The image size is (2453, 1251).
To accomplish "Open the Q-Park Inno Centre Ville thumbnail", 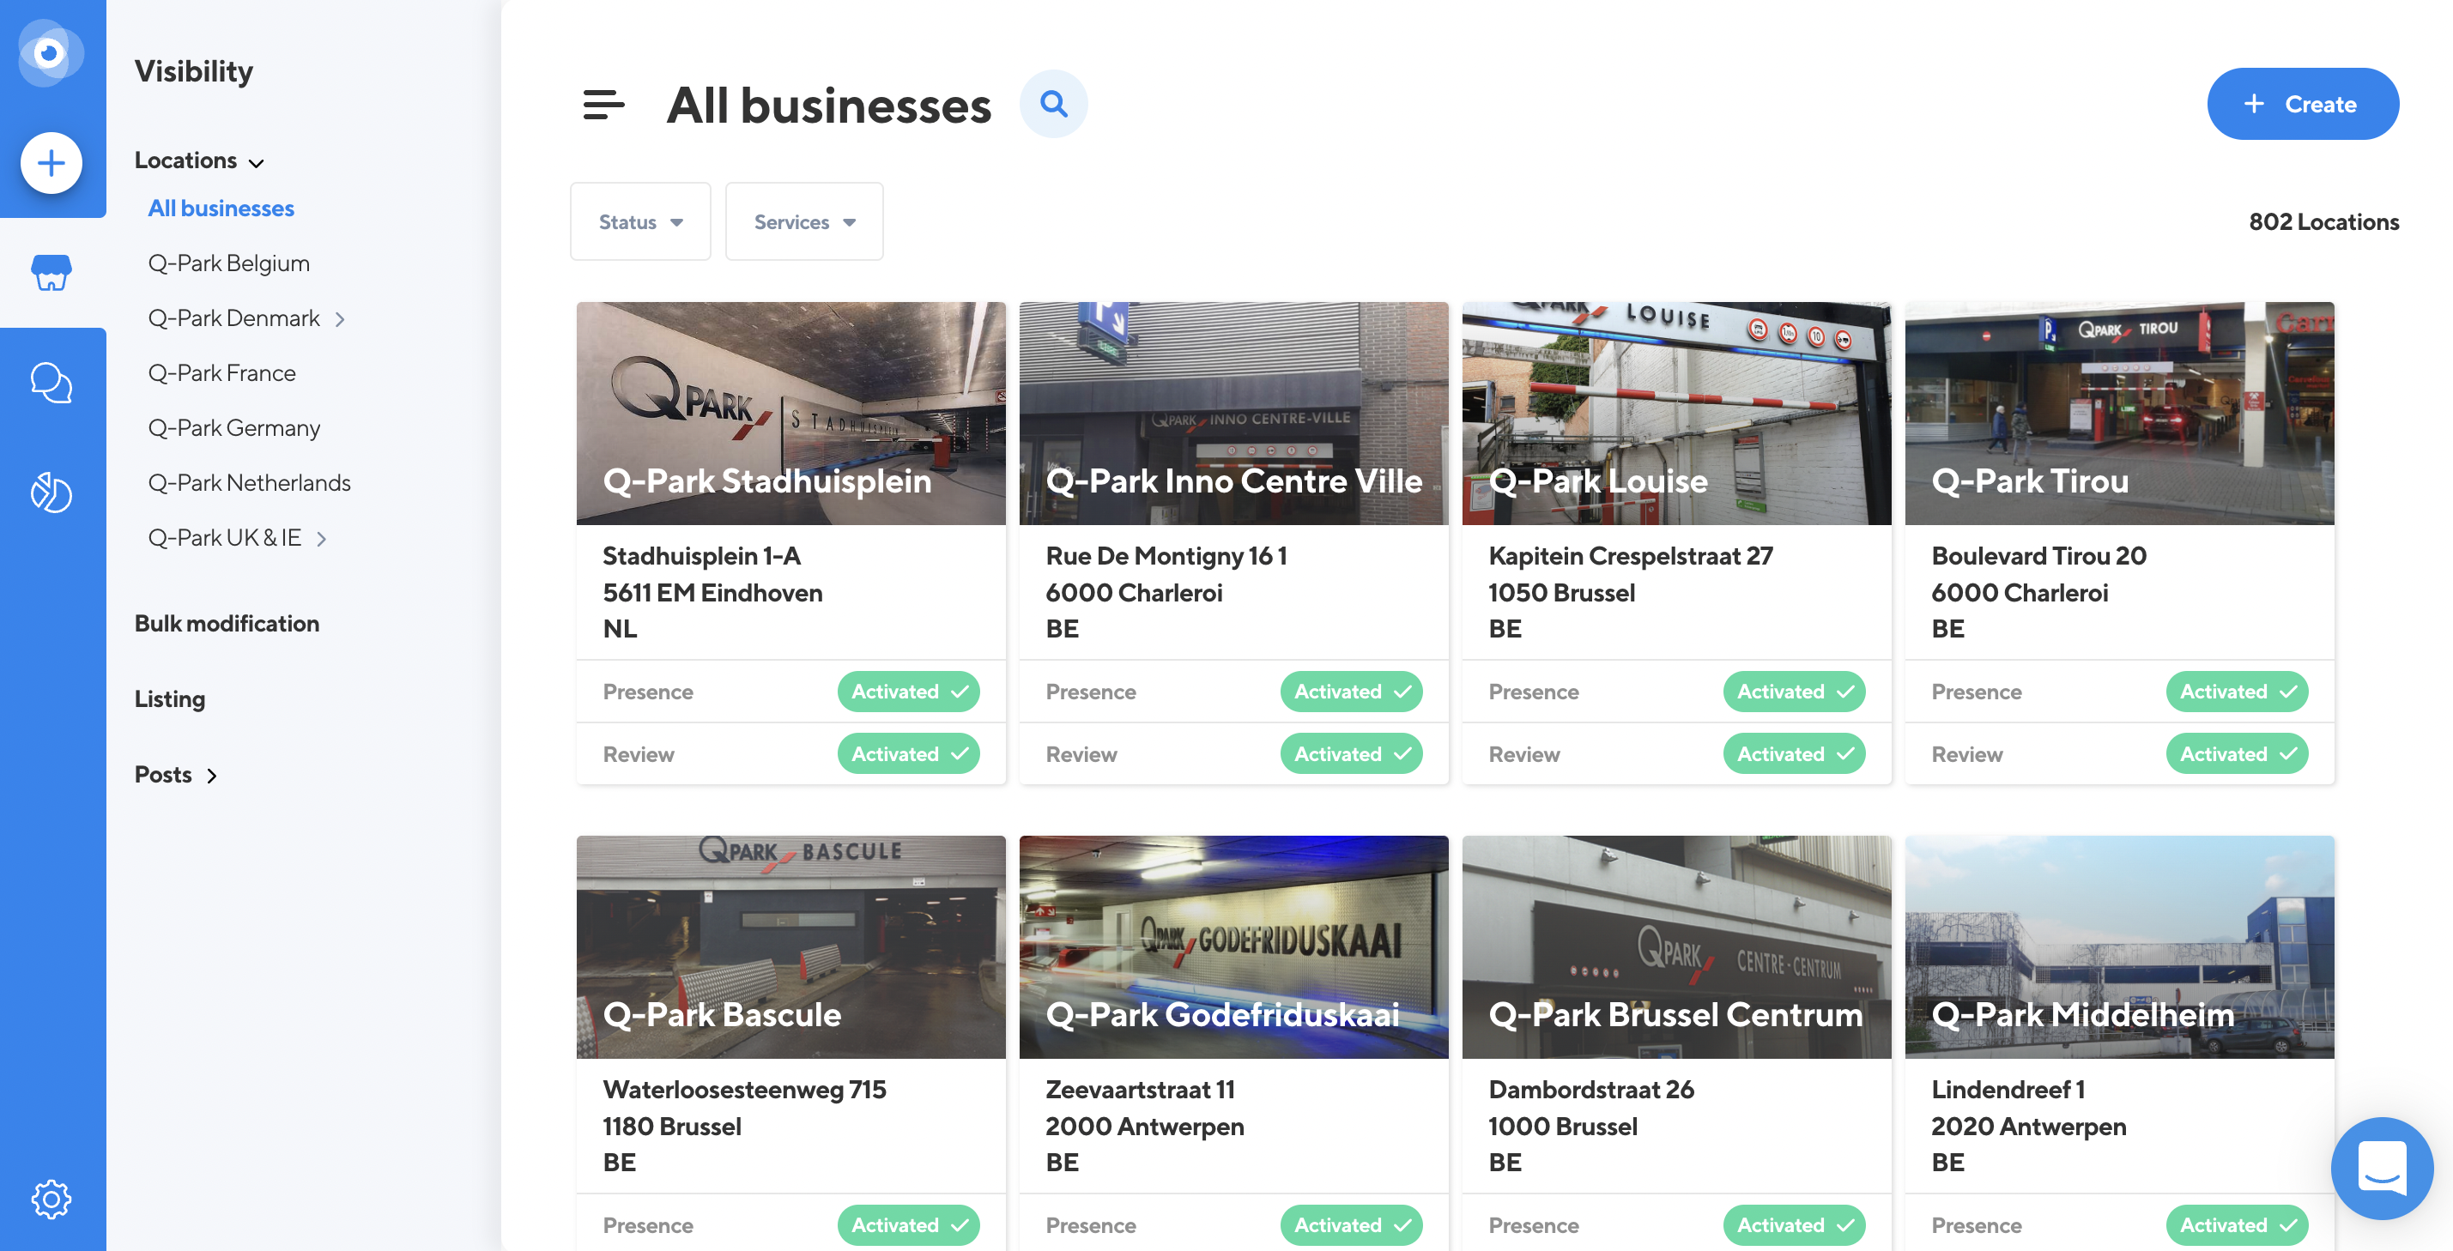I will coord(1233,412).
